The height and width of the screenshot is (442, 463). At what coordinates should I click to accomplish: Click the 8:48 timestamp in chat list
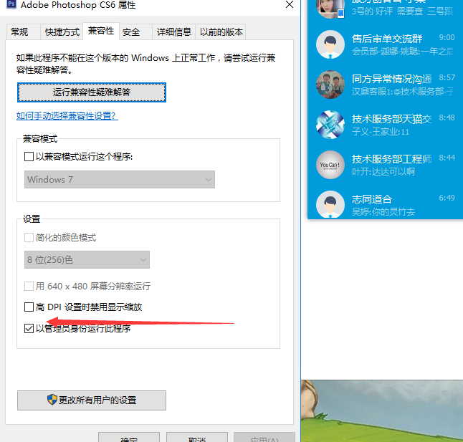pos(447,117)
